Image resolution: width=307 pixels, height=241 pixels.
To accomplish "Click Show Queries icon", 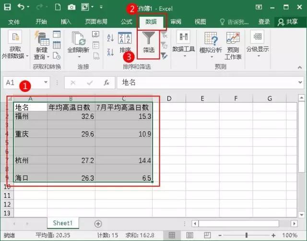I will (57, 34).
